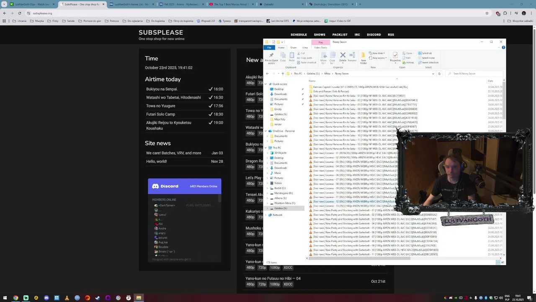Screen dimensions: 536x302
Task: Open Explorer Help question mark icon
Action: point(503,47)
